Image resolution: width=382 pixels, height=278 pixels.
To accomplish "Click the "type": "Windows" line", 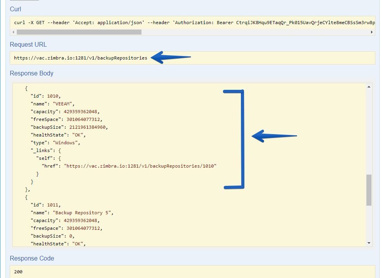I will coord(55,143).
